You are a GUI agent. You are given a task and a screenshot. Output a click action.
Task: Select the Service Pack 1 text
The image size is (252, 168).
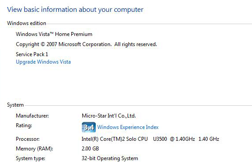(32, 54)
